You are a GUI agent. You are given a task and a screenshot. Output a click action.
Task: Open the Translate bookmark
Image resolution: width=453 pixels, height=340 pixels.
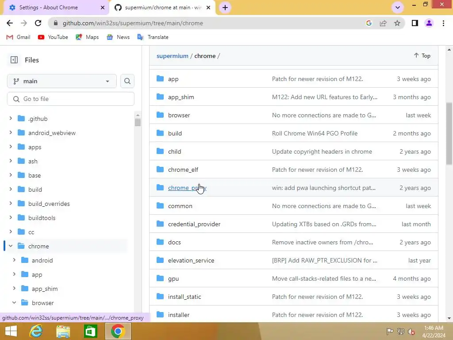point(153,37)
